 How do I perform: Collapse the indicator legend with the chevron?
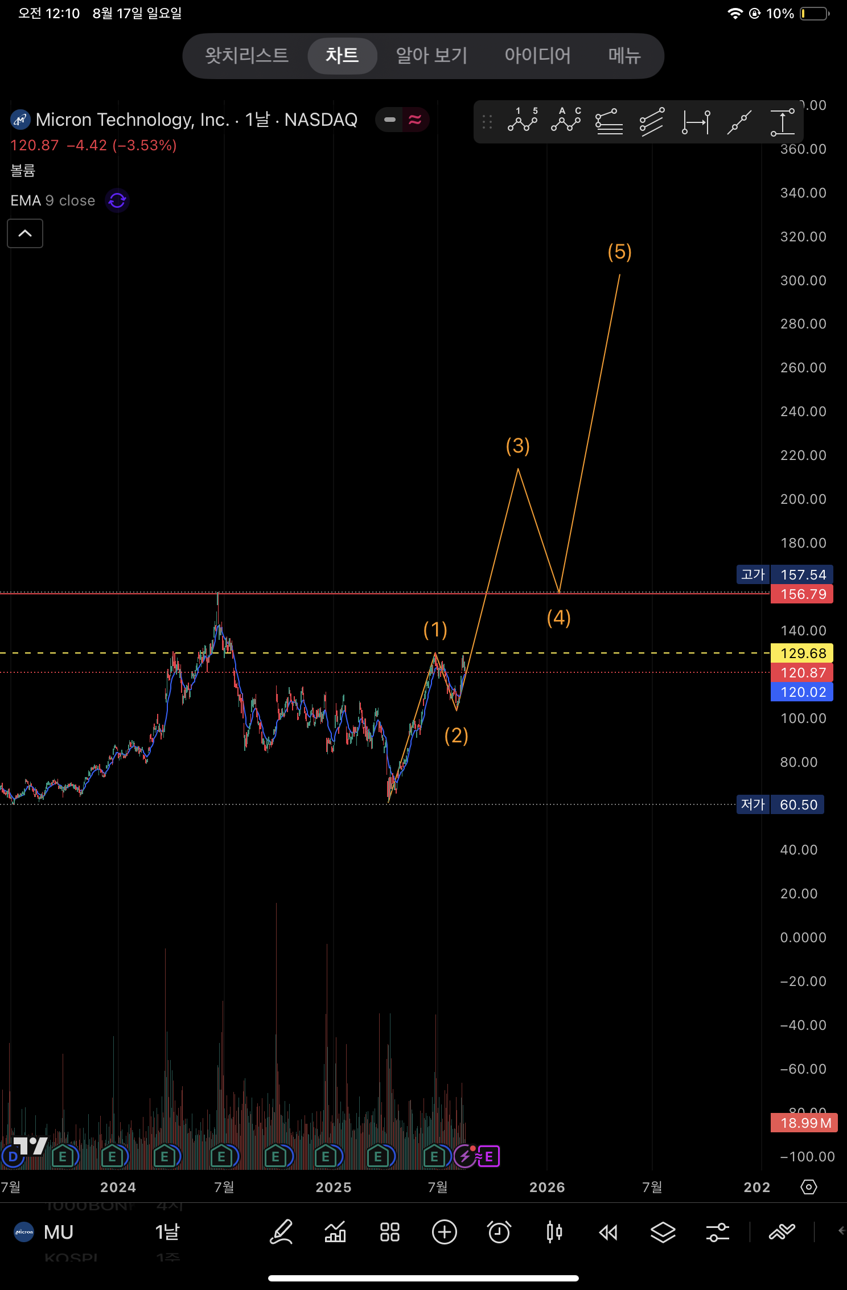pos(25,233)
